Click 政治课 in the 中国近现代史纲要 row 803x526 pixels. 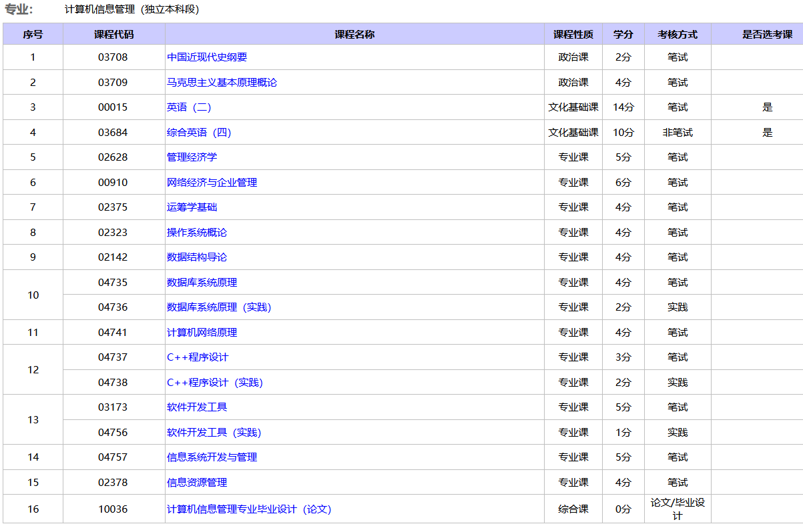pos(573,57)
